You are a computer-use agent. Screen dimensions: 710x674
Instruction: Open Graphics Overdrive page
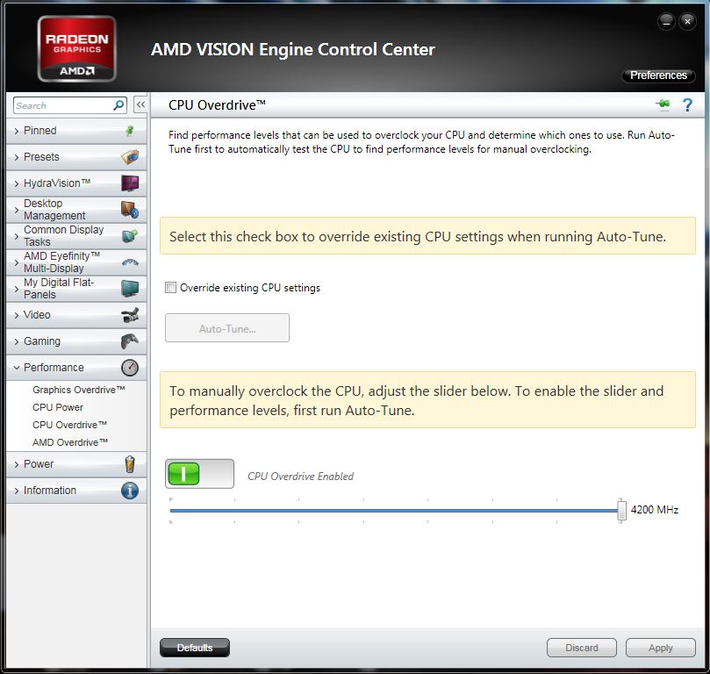coord(79,390)
